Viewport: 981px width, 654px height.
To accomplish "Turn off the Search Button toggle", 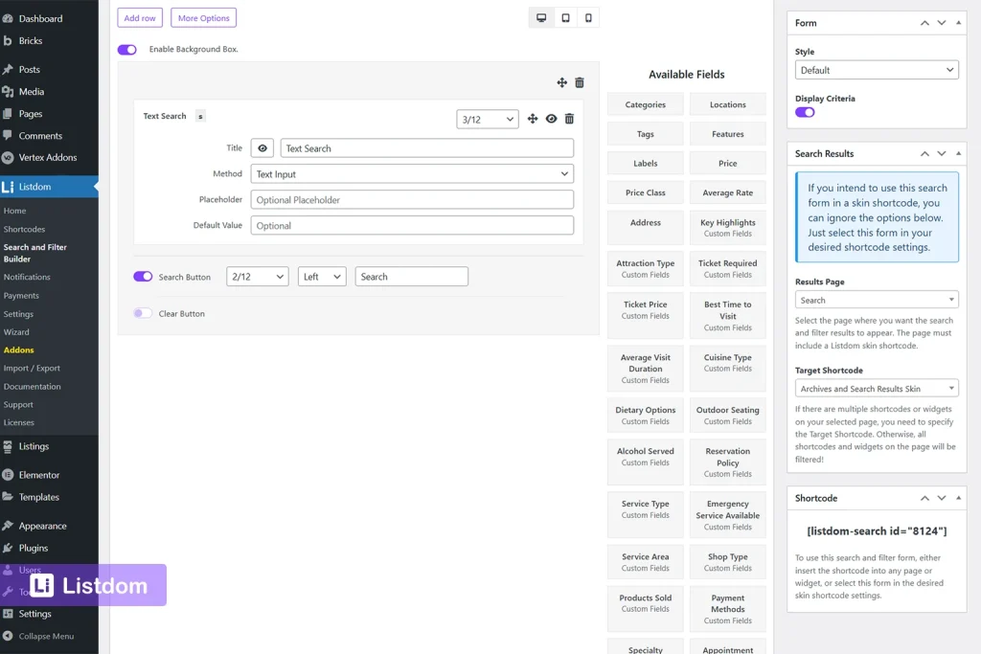I will [142, 276].
